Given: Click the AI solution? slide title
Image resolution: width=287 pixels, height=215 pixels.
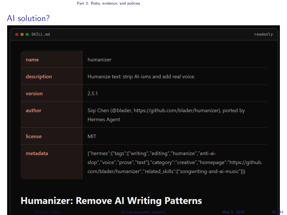Looking at the screenshot, I should 28,18.
